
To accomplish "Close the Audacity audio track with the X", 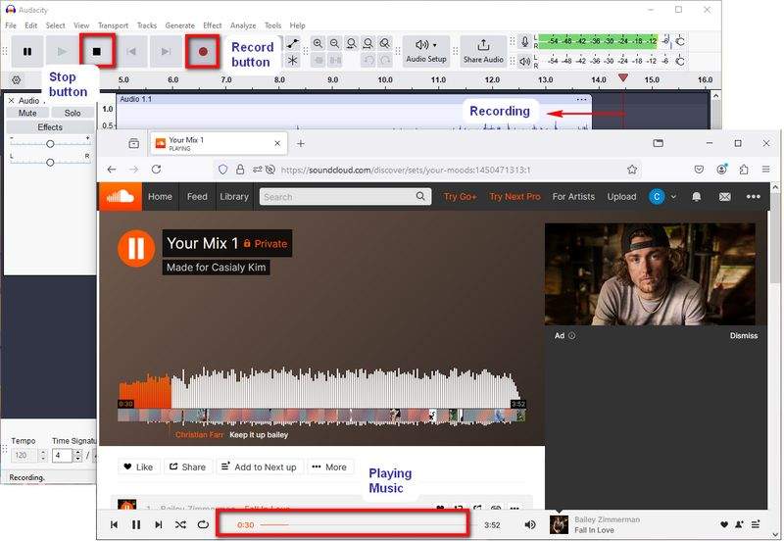I will point(11,101).
